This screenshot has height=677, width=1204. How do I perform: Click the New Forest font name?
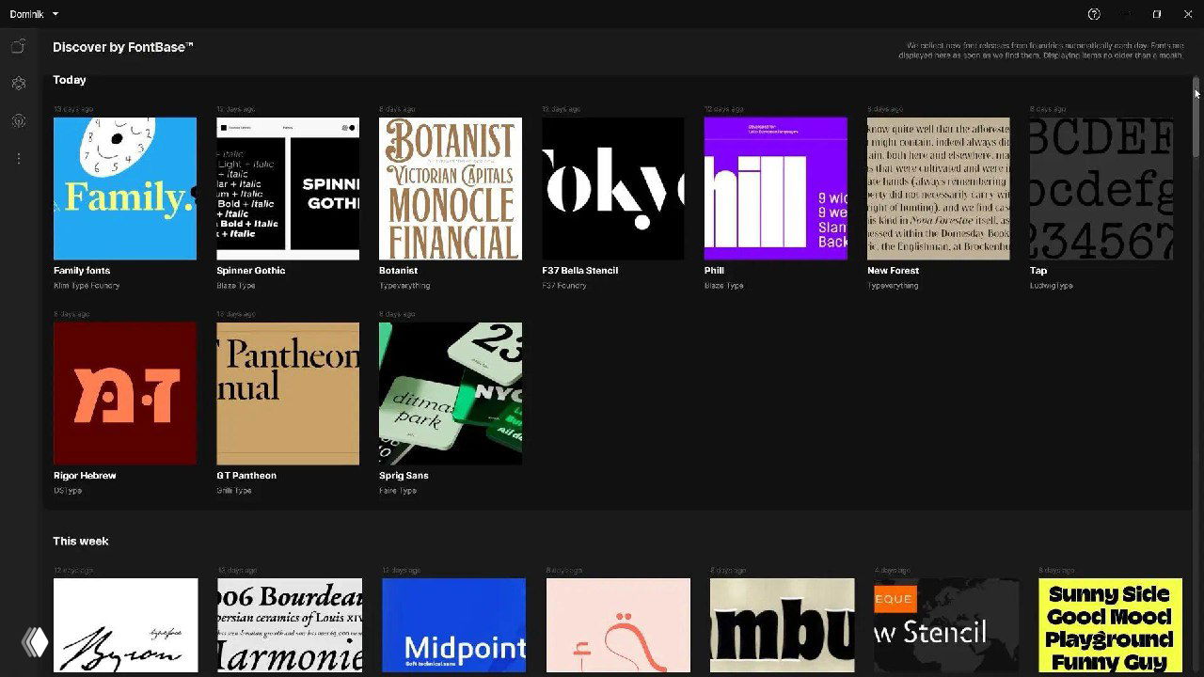click(893, 271)
